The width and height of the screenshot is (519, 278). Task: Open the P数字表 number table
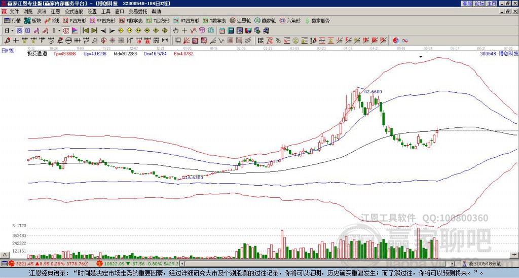point(131,20)
